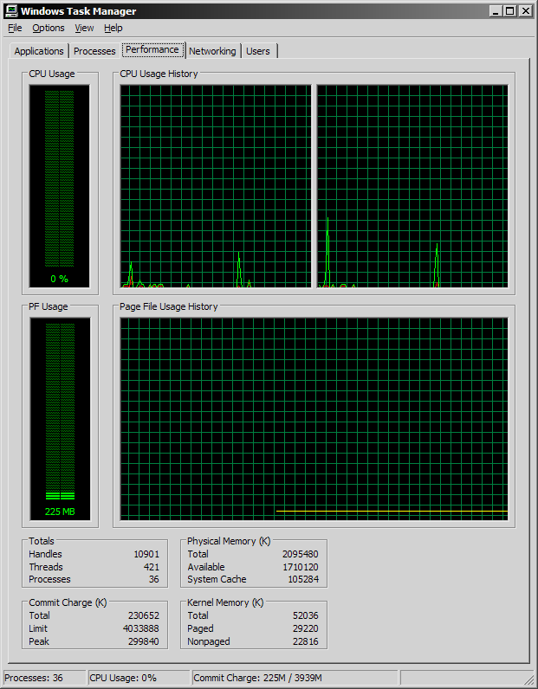The width and height of the screenshot is (538, 689).
Task: Click the Page File Usage History graph
Action: (x=314, y=419)
